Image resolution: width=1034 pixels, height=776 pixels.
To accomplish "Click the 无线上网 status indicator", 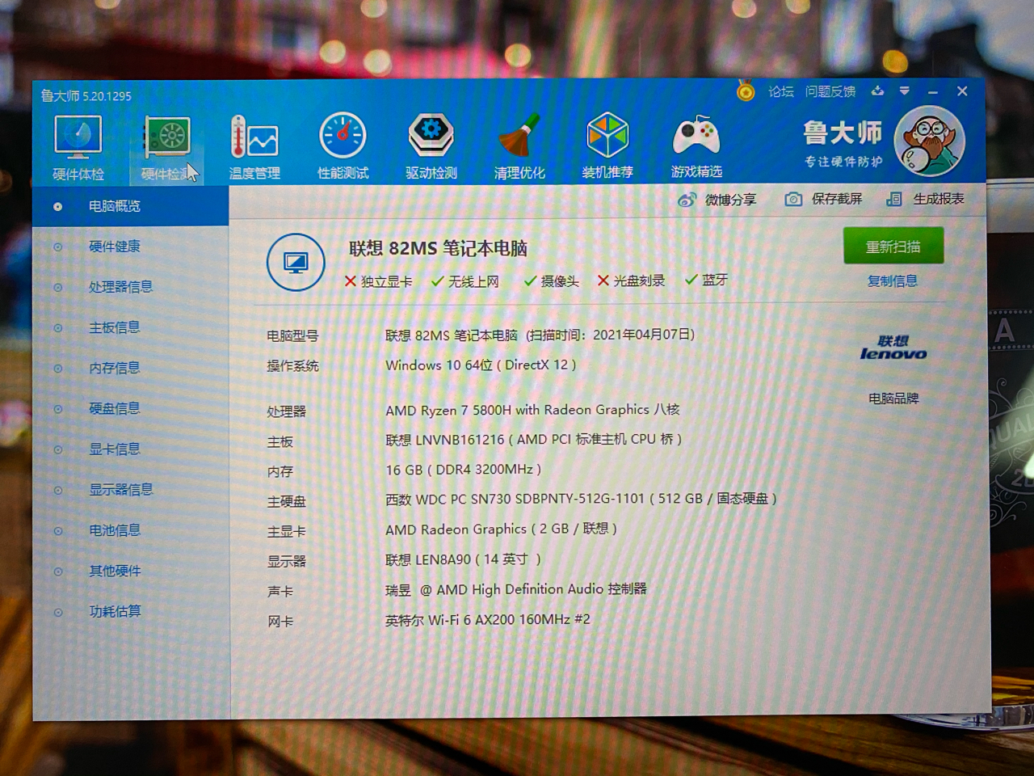I will pos(464,281).
